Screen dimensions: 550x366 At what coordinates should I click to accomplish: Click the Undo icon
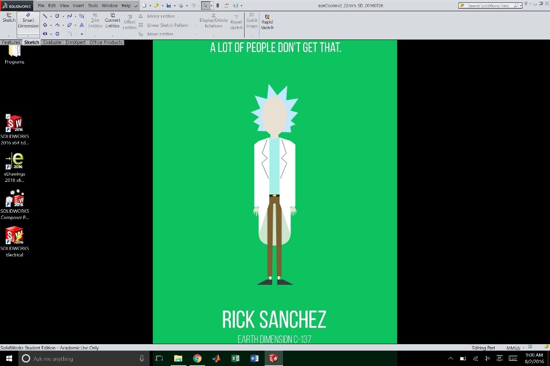pos(193,5)
